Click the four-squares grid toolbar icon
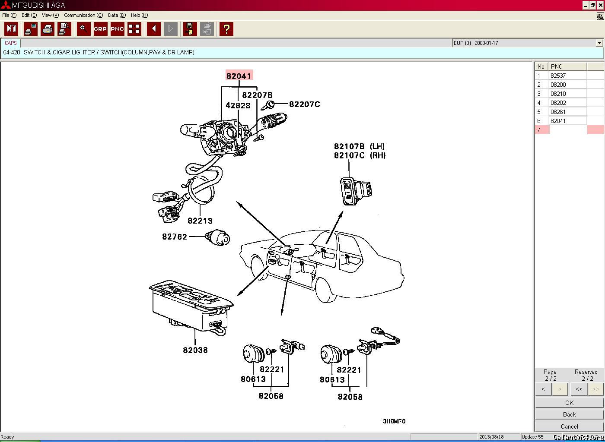 coord(134,29)
